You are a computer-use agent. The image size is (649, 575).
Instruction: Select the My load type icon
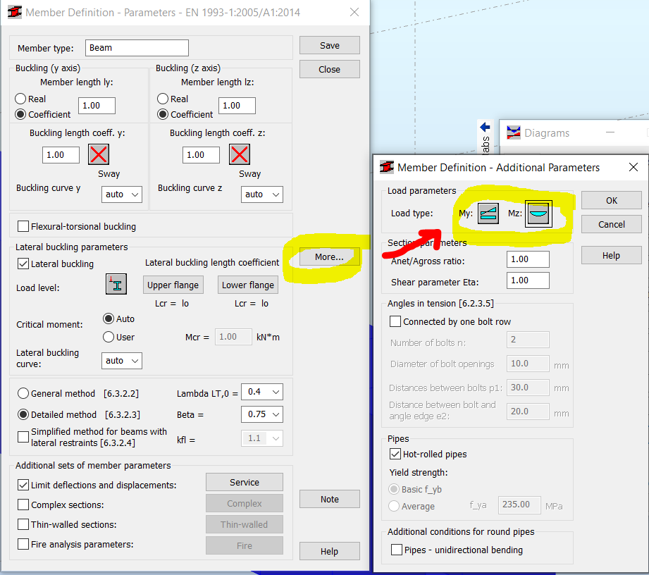click(x=488, y=212)
